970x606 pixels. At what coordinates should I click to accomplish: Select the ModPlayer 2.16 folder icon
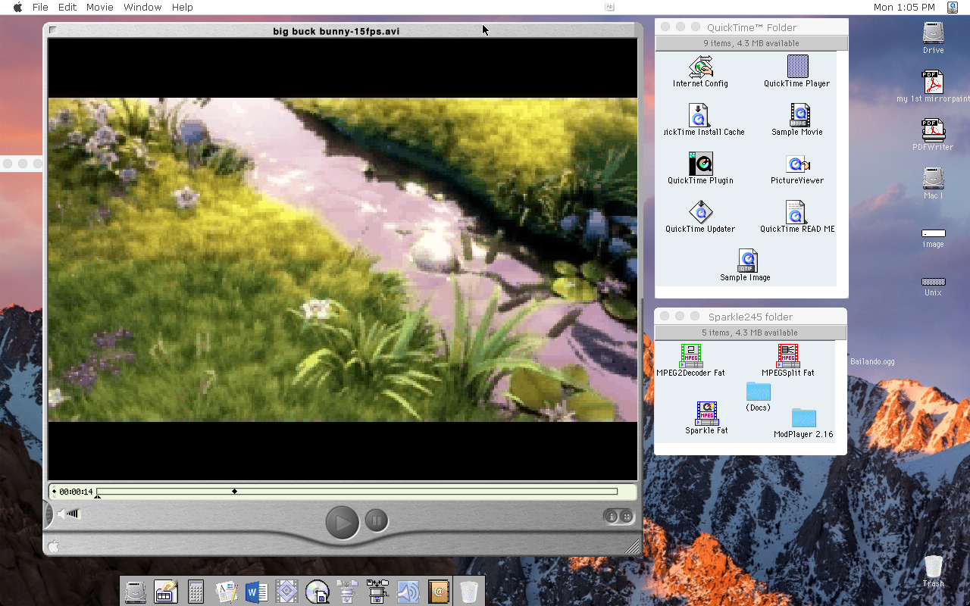click(804, 418)
